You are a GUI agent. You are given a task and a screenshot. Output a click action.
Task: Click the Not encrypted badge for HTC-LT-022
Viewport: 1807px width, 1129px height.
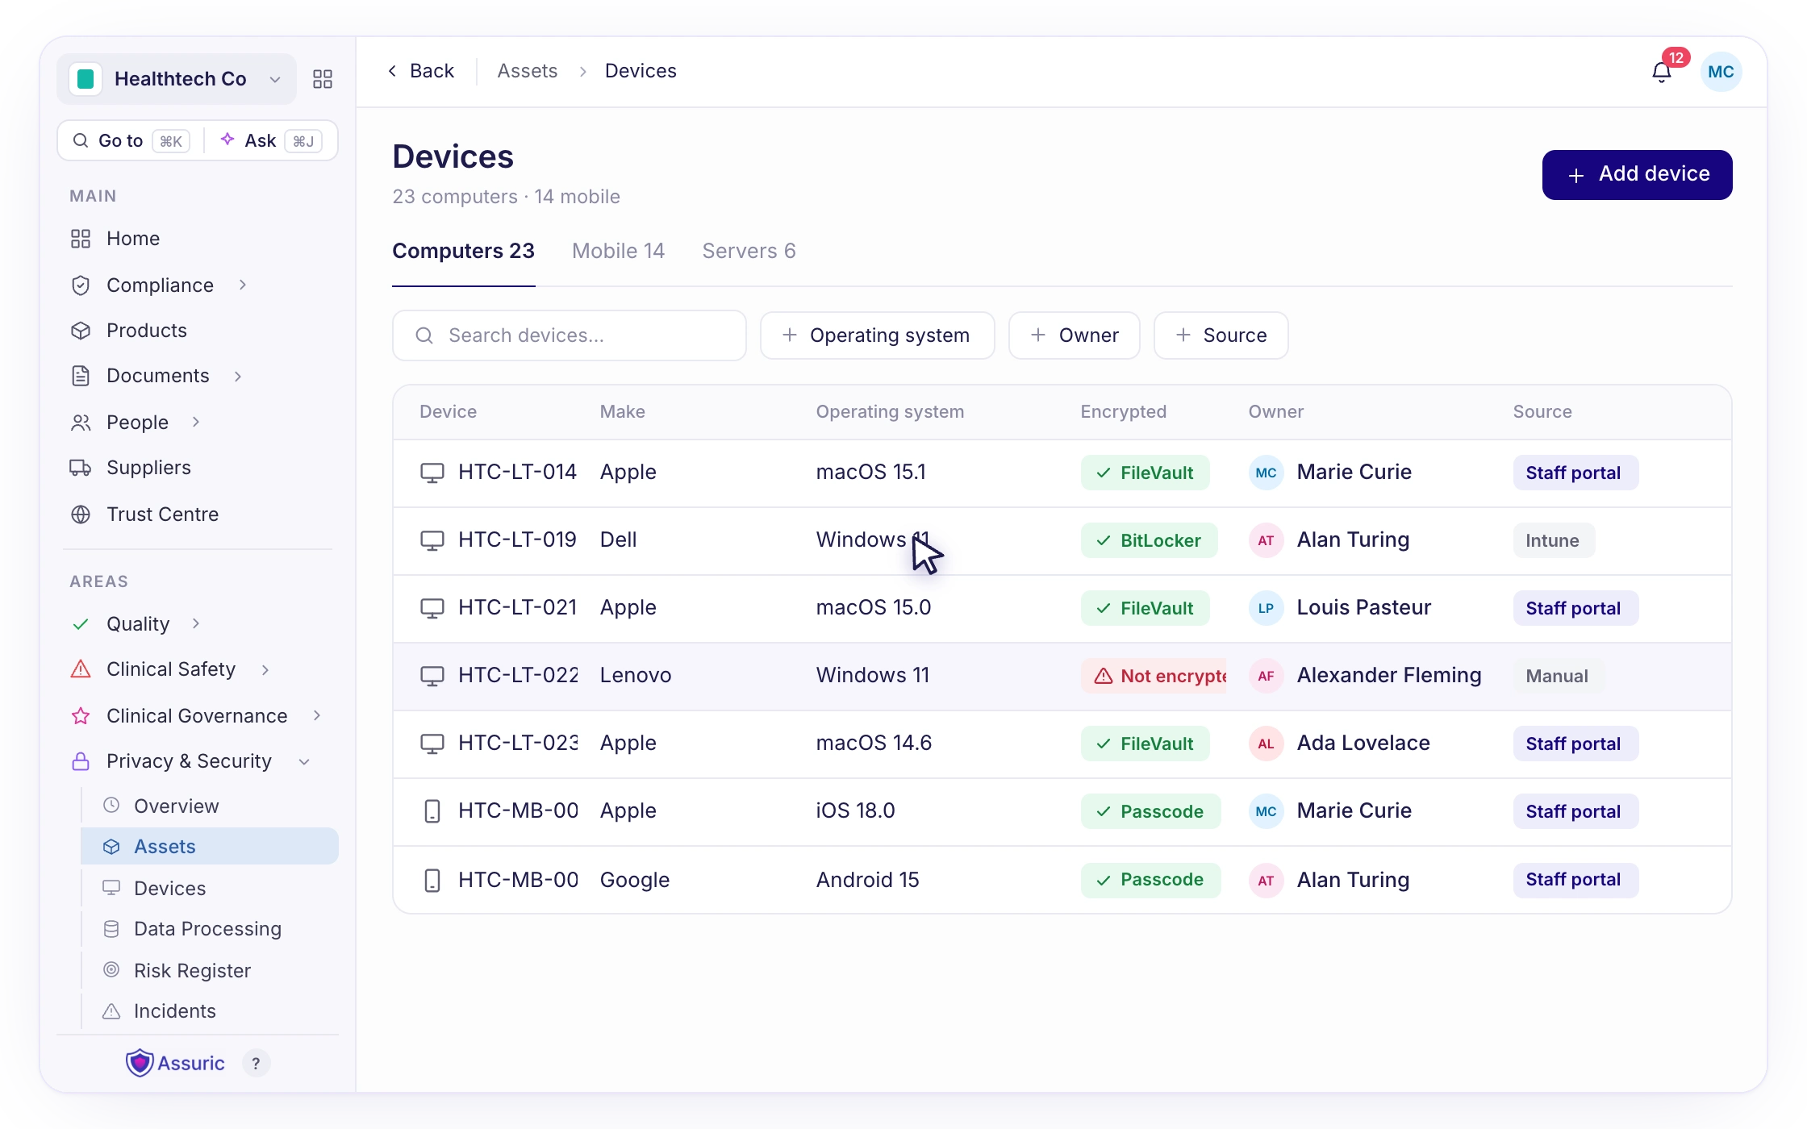[1154, 676]
